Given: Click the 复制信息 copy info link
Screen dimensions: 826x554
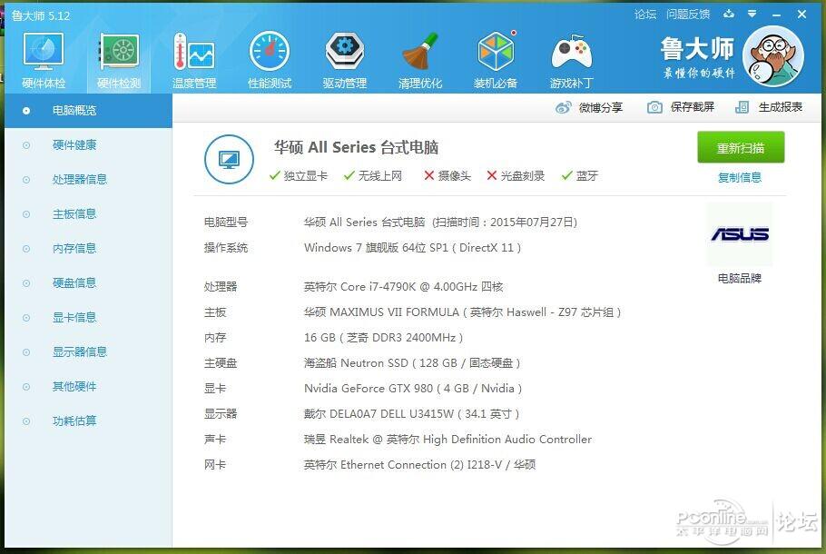Looking at the screenshot, I should (740, 178).
